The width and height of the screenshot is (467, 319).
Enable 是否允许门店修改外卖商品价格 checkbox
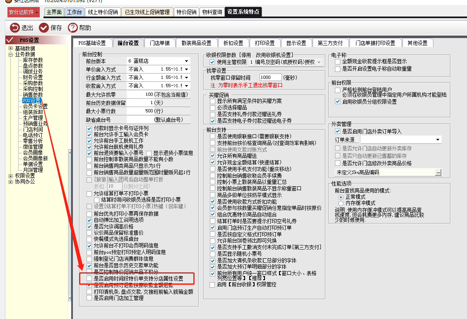point(337,163)
